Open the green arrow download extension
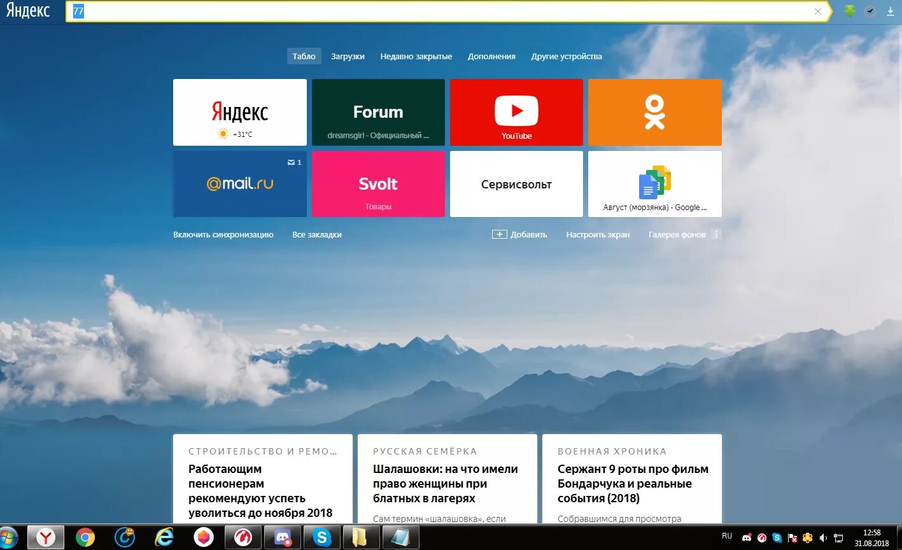Viewport: 902px width, 550px height. [x=850, y=11]
